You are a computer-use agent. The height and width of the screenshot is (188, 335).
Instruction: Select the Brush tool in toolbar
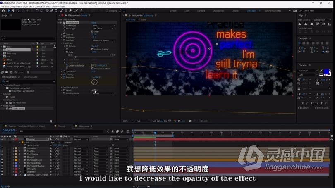[62, 10]
